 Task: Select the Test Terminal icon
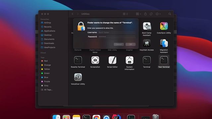pos(164,60)
